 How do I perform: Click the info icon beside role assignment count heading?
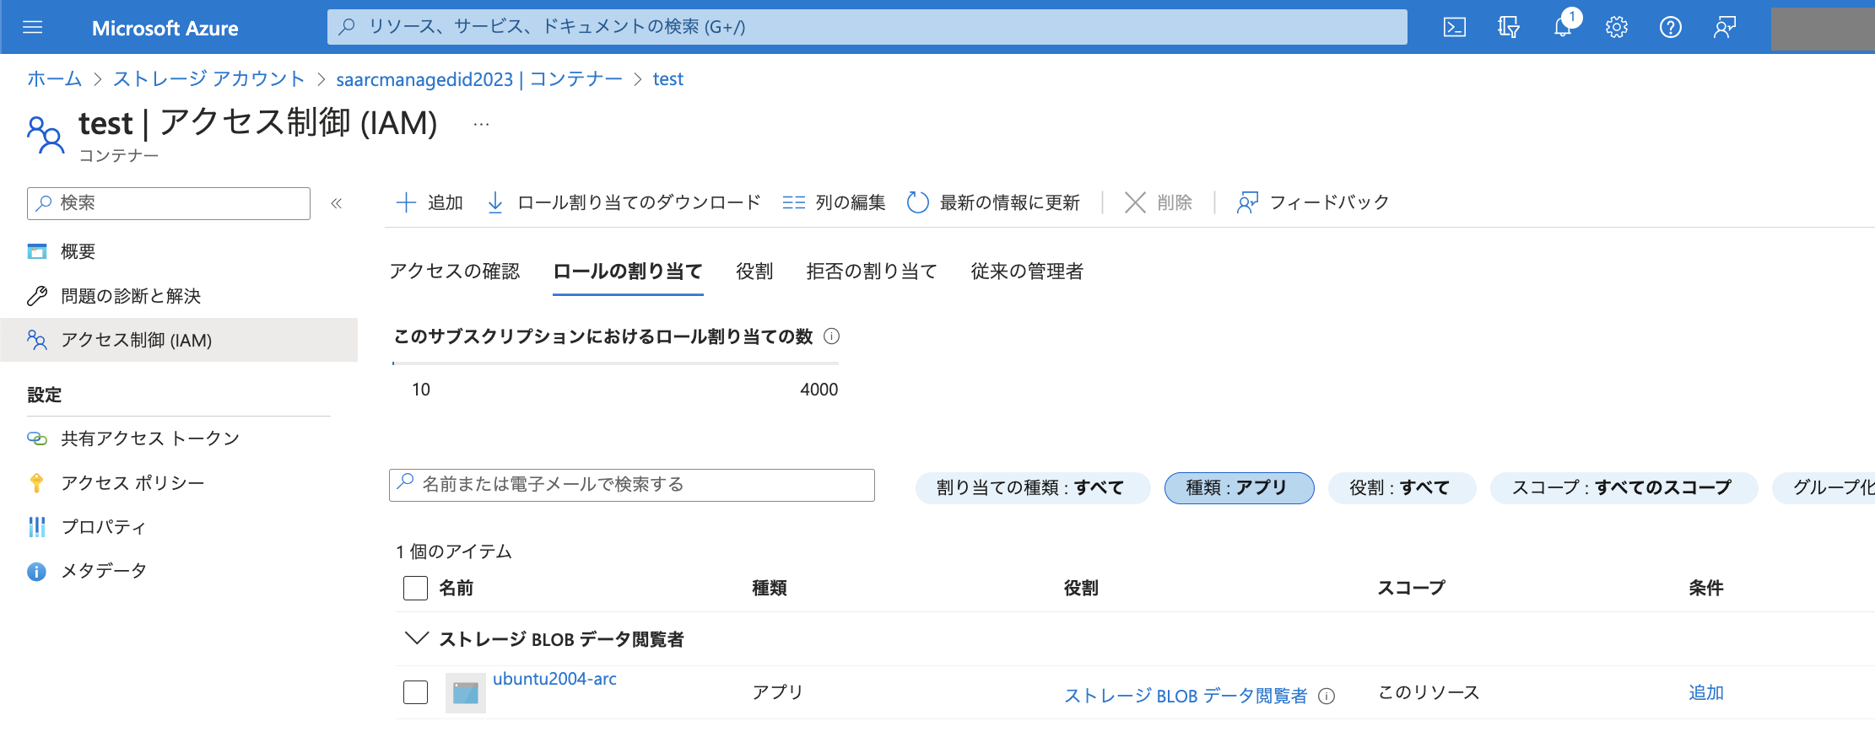[831, 336]
